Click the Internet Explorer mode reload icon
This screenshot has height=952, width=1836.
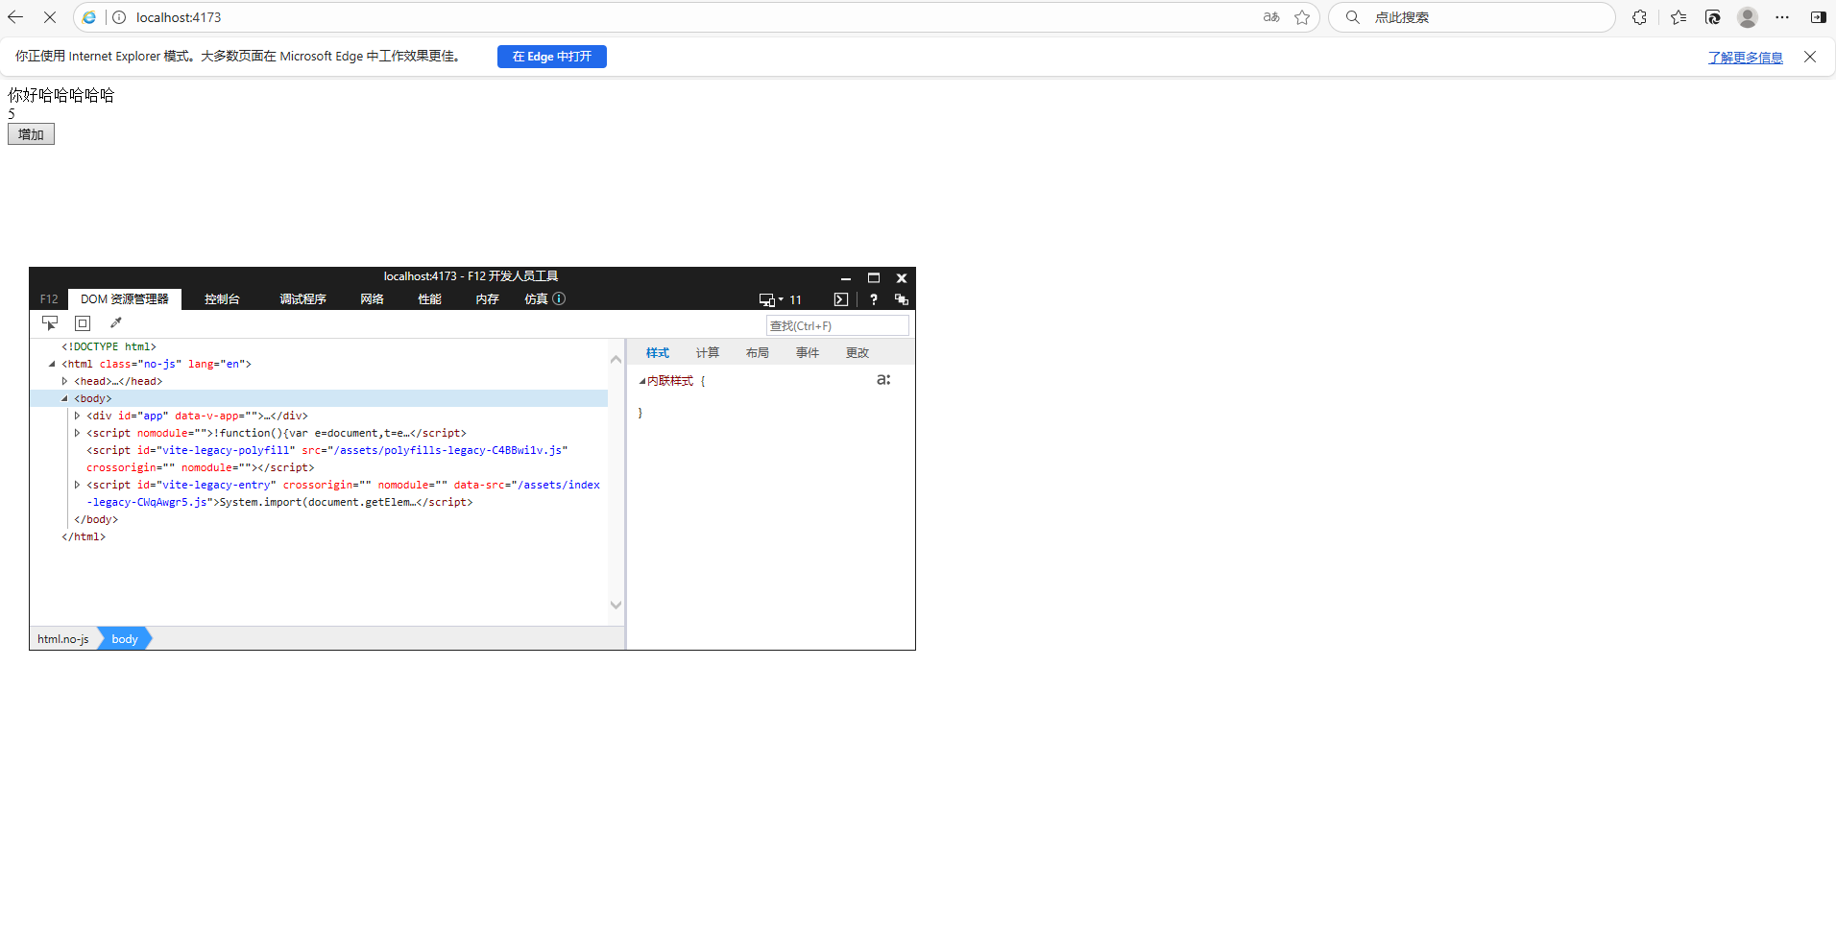coord(1713,17)
